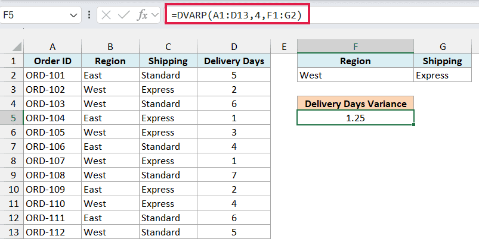Select row 5 header

pyautogui.click(x=12, y=118)
